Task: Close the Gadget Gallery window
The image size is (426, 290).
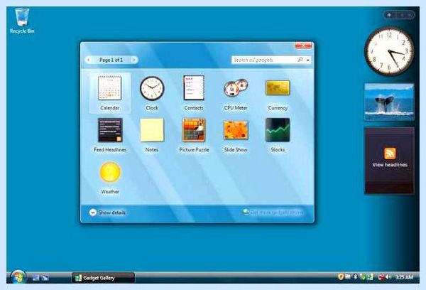Action: tap(303, 45)
